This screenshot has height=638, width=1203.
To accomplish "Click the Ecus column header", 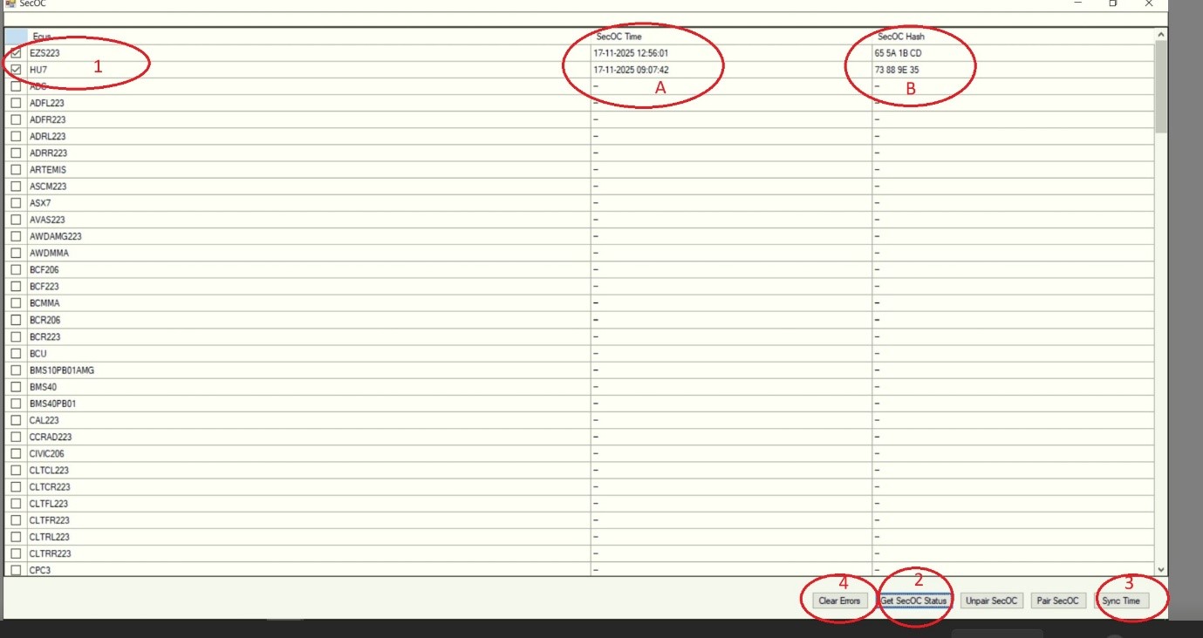I will [x=42, y=37].
